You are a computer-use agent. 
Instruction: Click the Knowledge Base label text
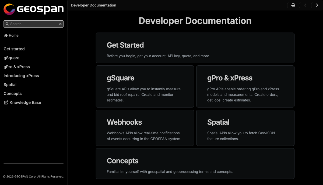25,102
